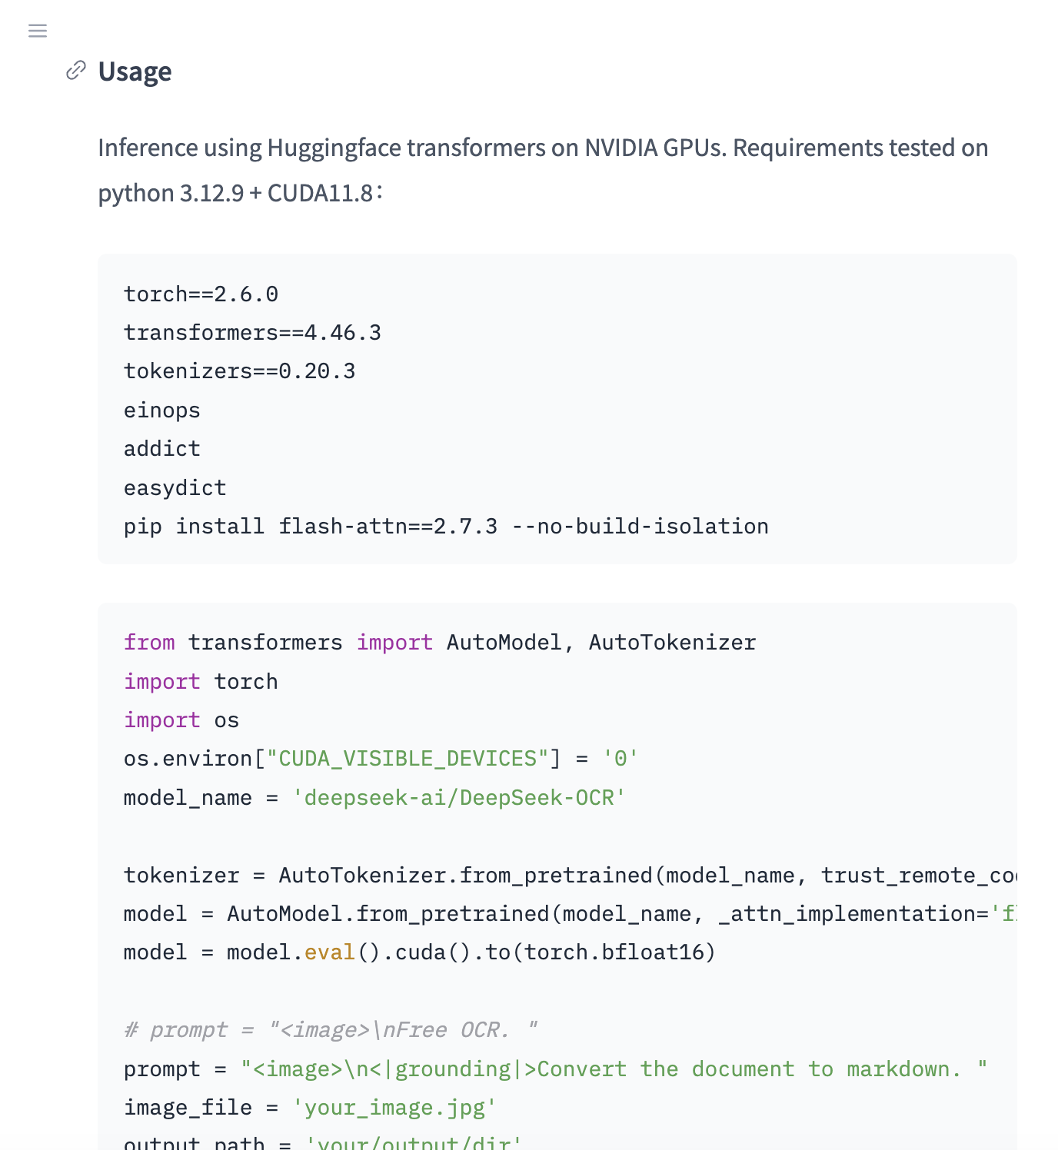This screenshot has height=1150, width=1058.
Task: Click the 'from transformers import' code line
Action: coord(440,643)
